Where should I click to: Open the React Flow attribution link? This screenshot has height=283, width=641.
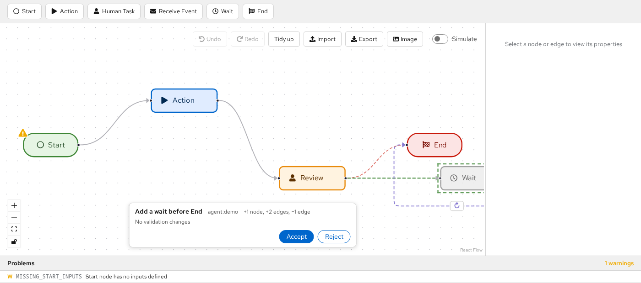click(x=471, y=250)
